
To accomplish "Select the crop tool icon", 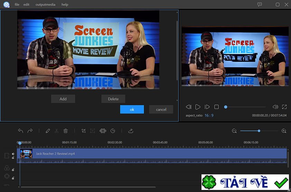I will (84, 131).
